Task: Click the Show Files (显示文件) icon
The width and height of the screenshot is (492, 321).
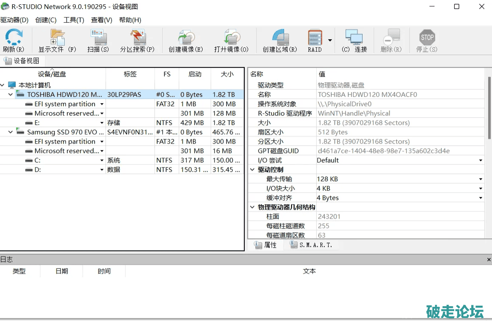Action: pos(57,38)
